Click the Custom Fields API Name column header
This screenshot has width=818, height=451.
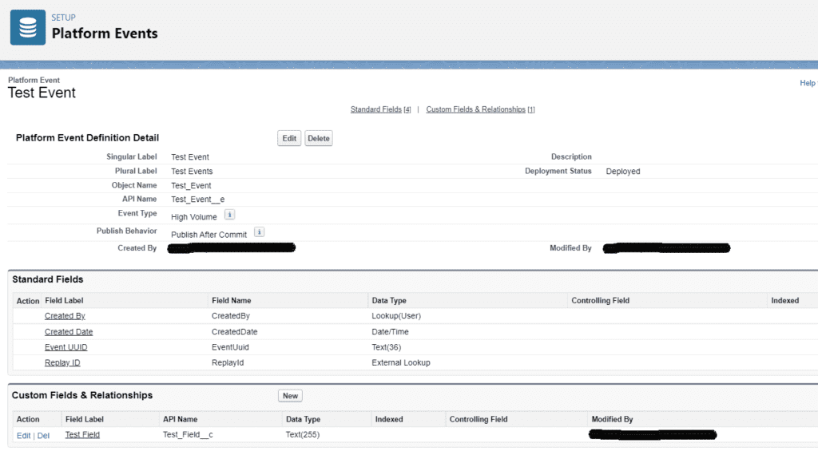pyautogui.click(x=180, y=419)
